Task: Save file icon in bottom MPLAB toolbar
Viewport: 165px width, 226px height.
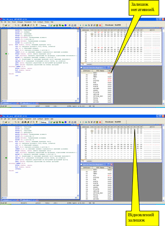Action: (x=9, y=122)
